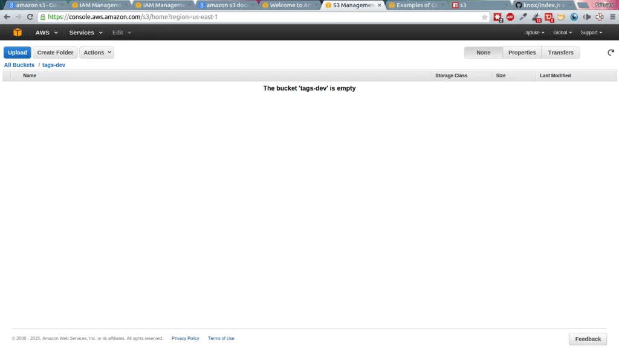619x349 pixels.
Task: Expand the Actions dropdown button
Action: point(97,53)
